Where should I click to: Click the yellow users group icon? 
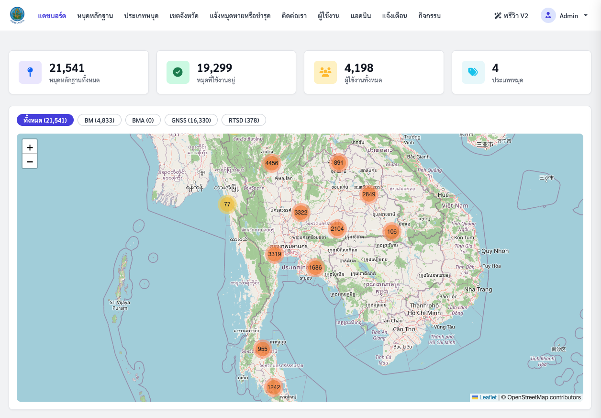(x=325, y=72)
